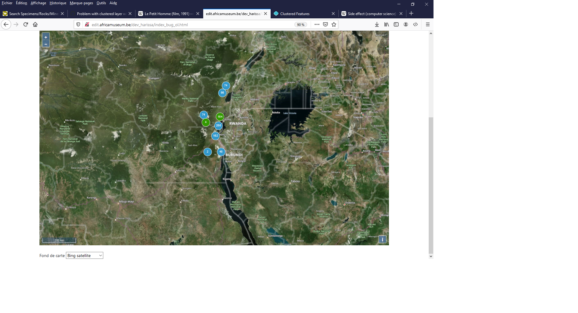
Task: Open the Marque-pages menu
Action: coord(81,3)
